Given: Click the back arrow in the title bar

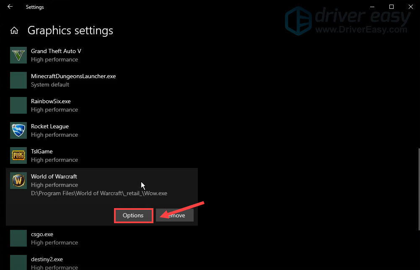Looking at the screenshot, I should coord(10,7).
